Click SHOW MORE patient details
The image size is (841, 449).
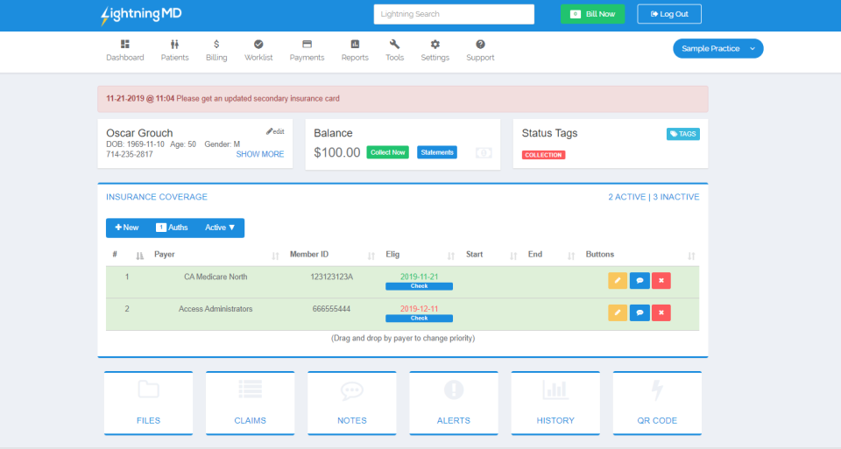point(260,154)
